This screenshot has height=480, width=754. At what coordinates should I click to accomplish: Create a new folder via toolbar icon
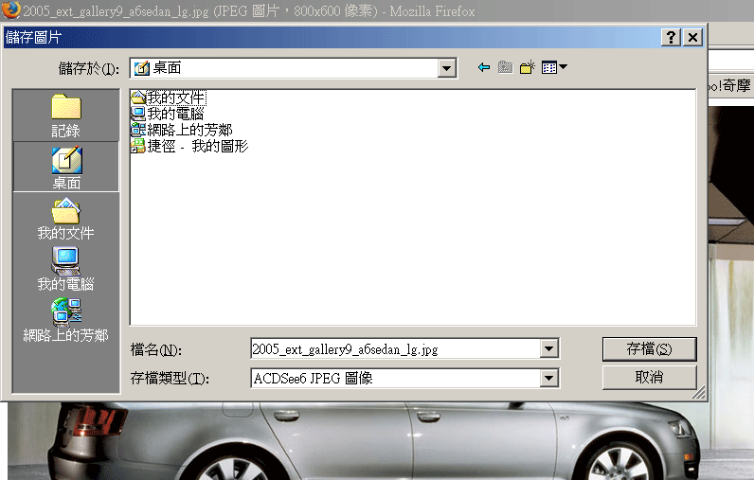tap(528, 68)
